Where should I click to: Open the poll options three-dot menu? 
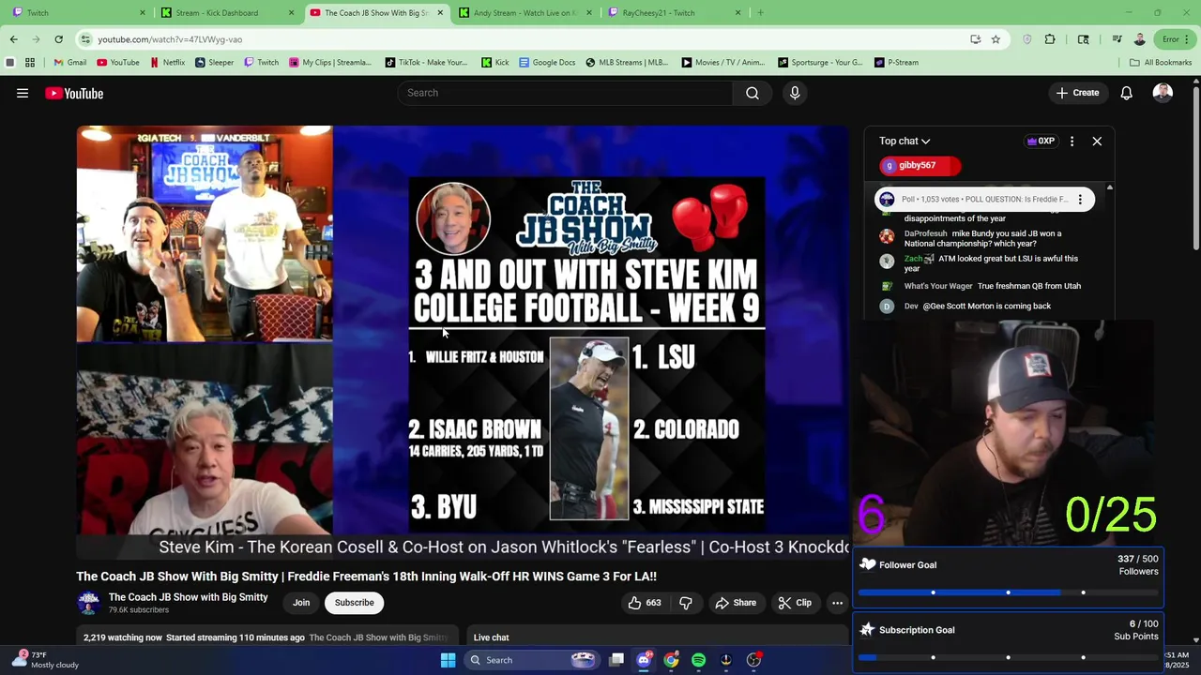click(x=1080, y=199)
